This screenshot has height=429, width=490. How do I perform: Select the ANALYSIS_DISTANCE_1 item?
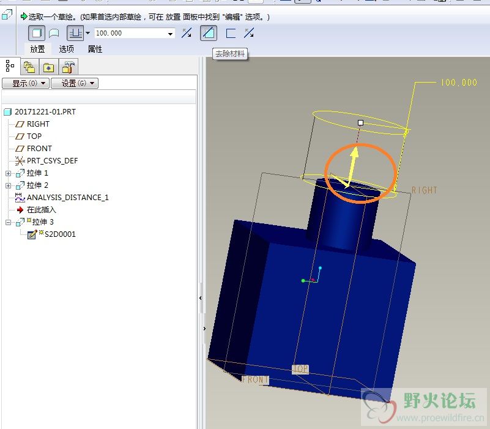click(68, 197)
